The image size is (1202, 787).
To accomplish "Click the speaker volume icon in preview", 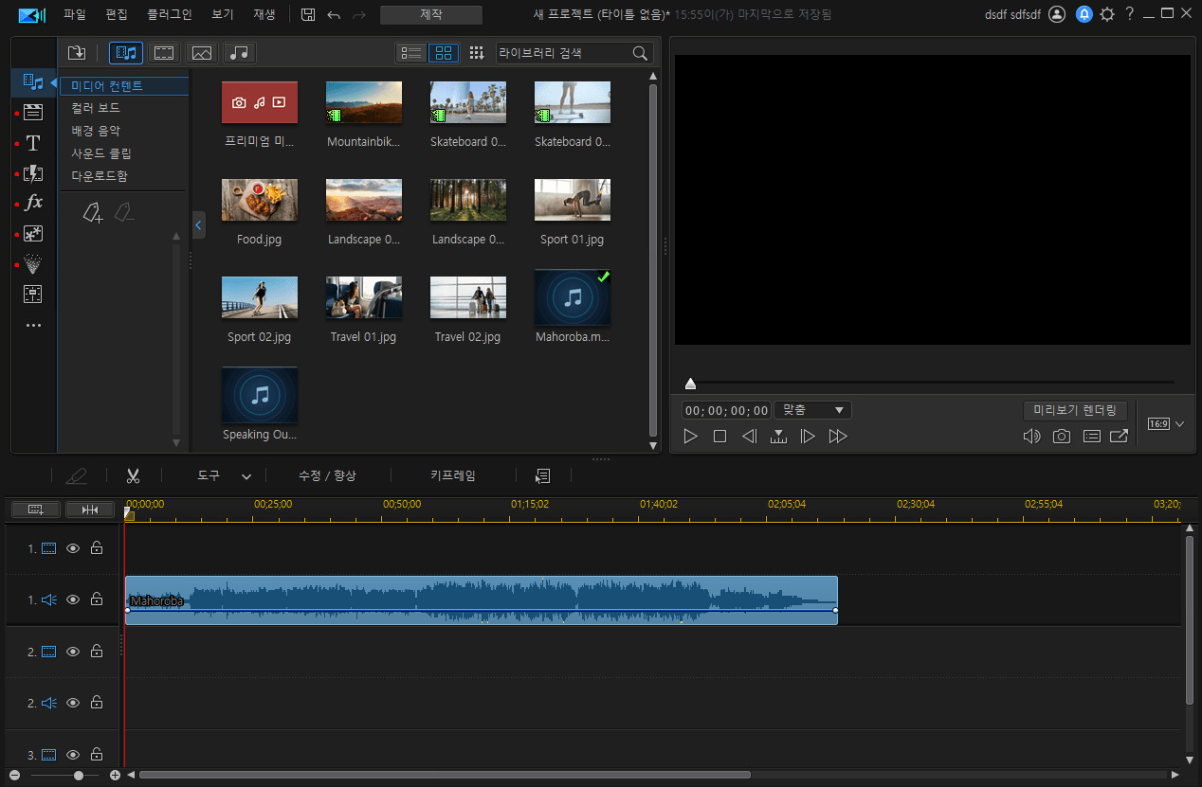I will (x=1031, y=437).
